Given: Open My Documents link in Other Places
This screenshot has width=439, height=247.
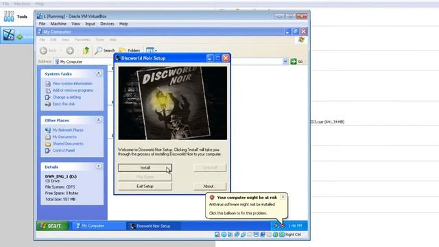Looking at the screenshot, I should pos(64,137).
